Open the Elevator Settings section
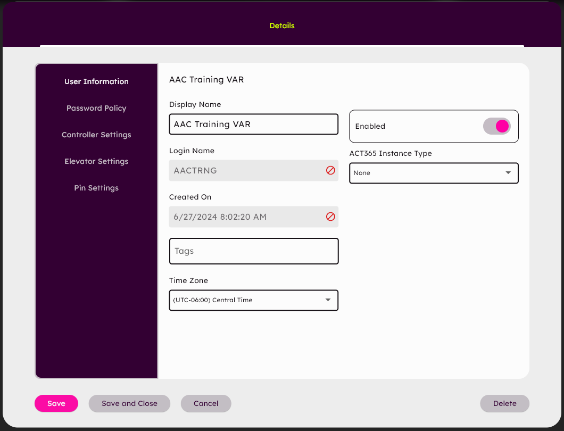Screen dimensions: 564x431 click(96, 161)
